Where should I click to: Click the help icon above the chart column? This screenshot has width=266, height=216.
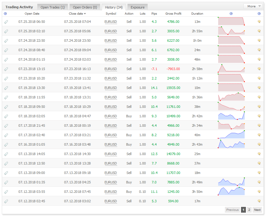coord(231,14)
